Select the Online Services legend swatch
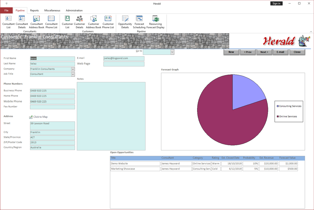The image size is (314, 210). point(278,117)
